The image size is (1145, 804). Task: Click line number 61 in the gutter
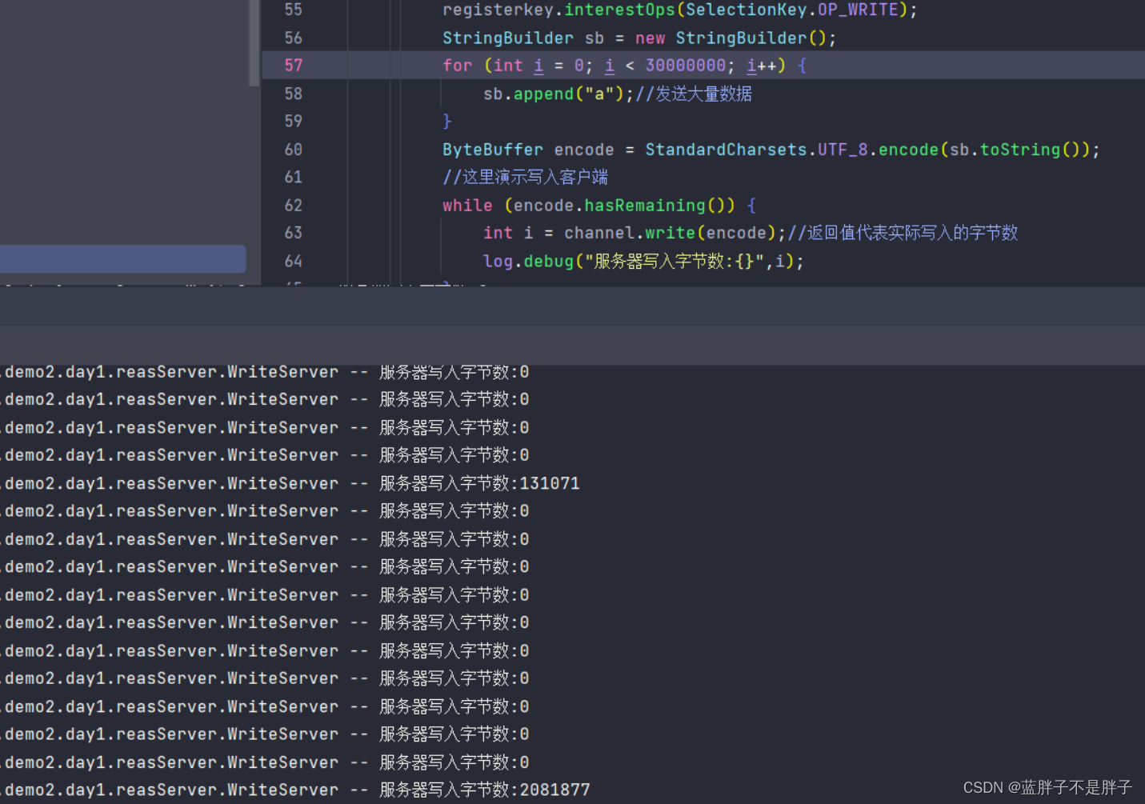pyautogui.click(x=294, y=177)
